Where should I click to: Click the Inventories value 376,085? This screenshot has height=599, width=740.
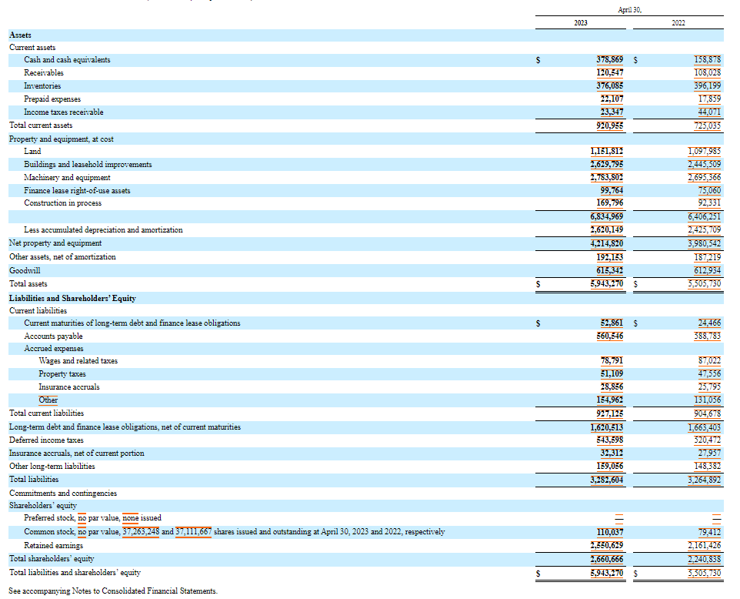coord(608,85)
